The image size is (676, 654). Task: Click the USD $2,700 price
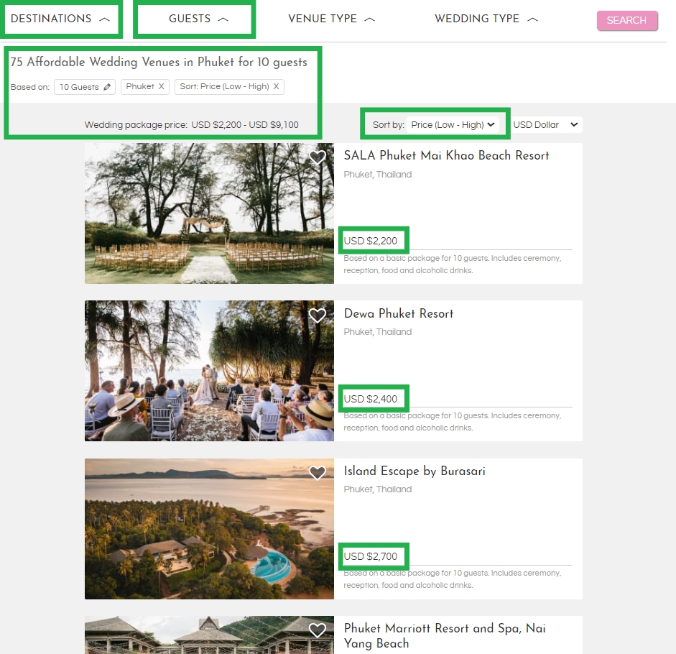coord(371,556)
